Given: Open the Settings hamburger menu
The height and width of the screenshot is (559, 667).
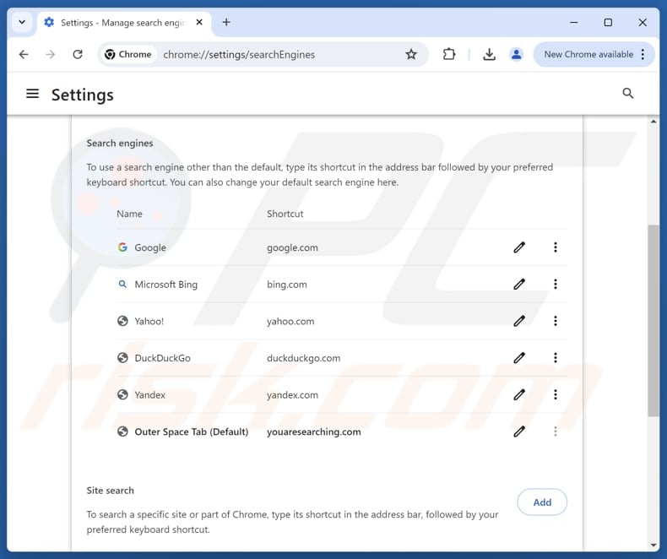Looking at the screenshot, I should [x=32, y=94].
